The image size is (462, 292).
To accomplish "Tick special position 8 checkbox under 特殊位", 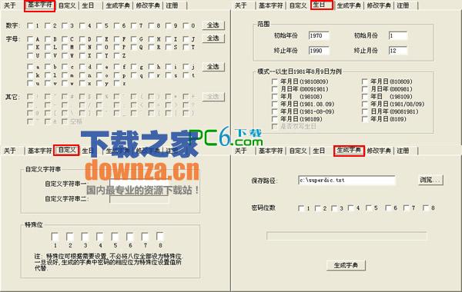I will pyautogui.click(x=160, y=236).
